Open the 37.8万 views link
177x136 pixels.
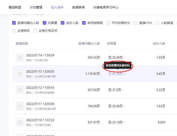click(117, 90)
